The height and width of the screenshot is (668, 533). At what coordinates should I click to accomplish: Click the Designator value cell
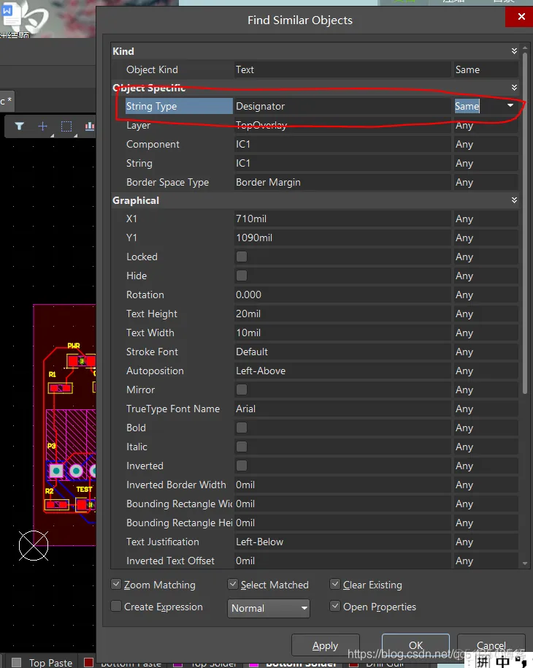pos(342,106)
